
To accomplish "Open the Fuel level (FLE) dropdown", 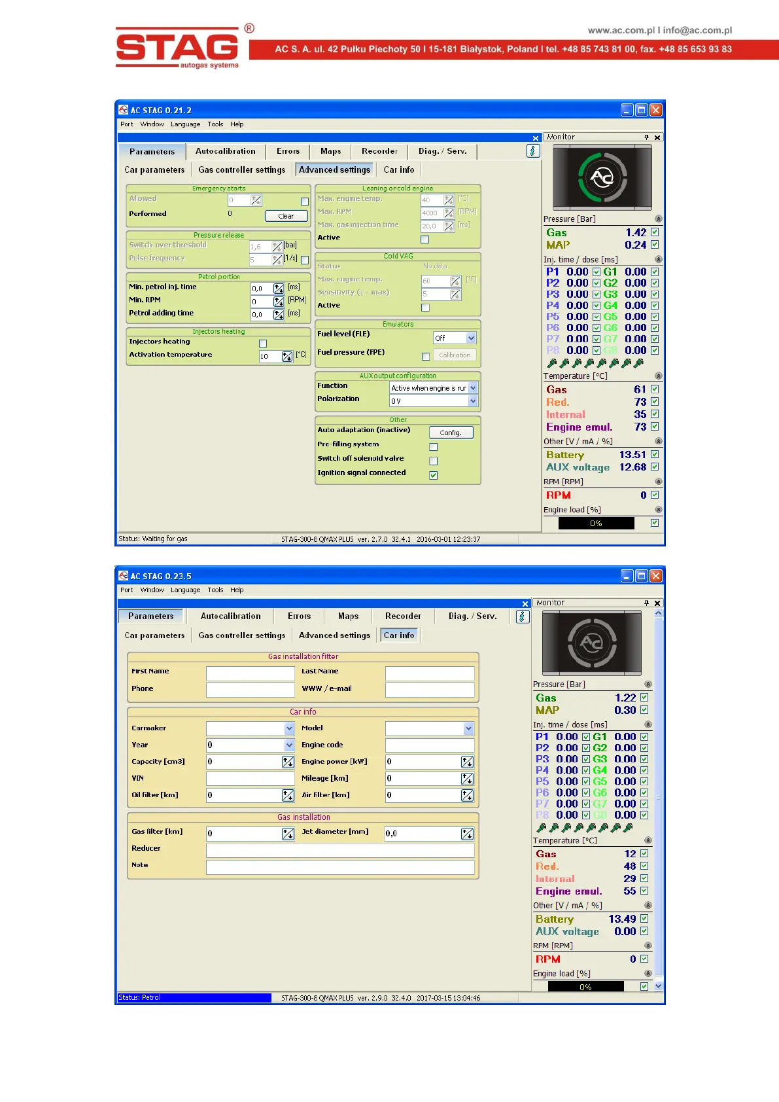I will coord(471,338).
